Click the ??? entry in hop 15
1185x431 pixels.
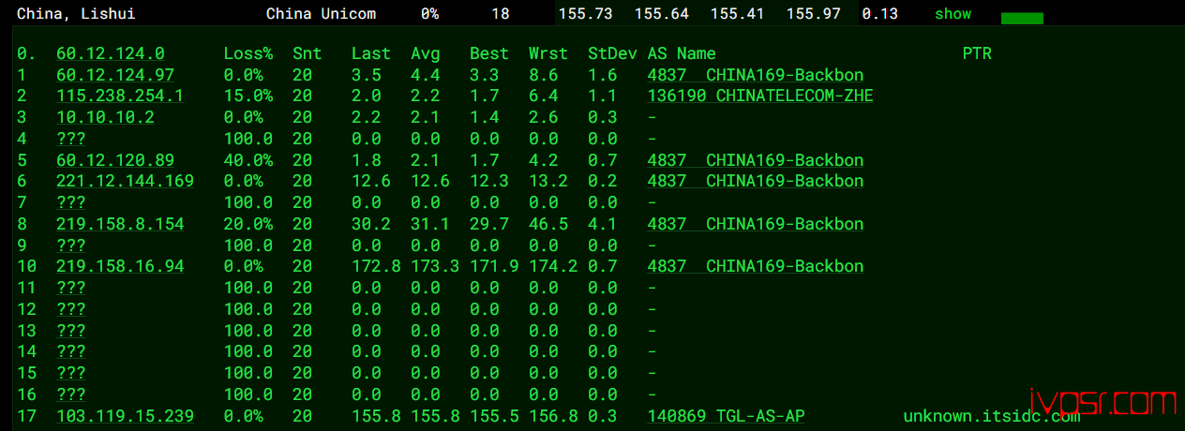(x=71, y=372)
